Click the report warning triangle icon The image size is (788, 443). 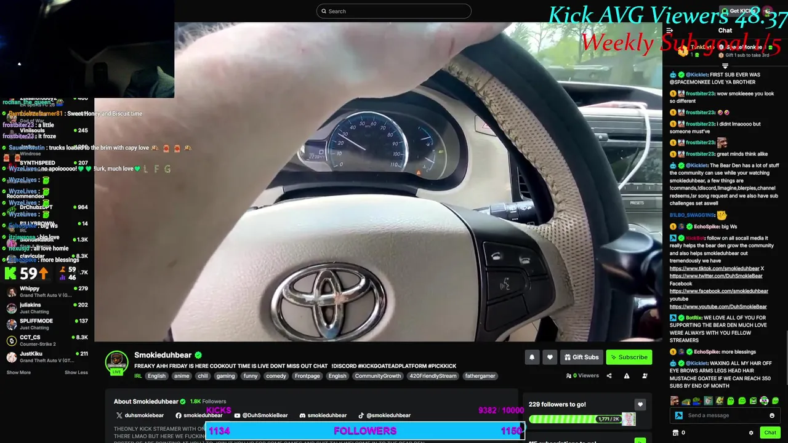[x=627, y=376]
